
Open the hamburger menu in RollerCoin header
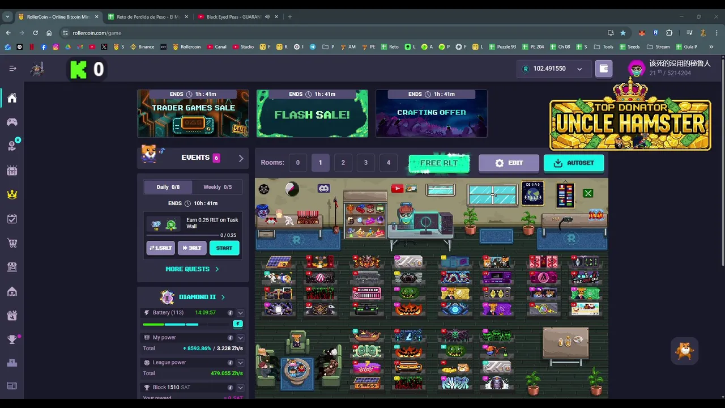(x=12, y=69)
